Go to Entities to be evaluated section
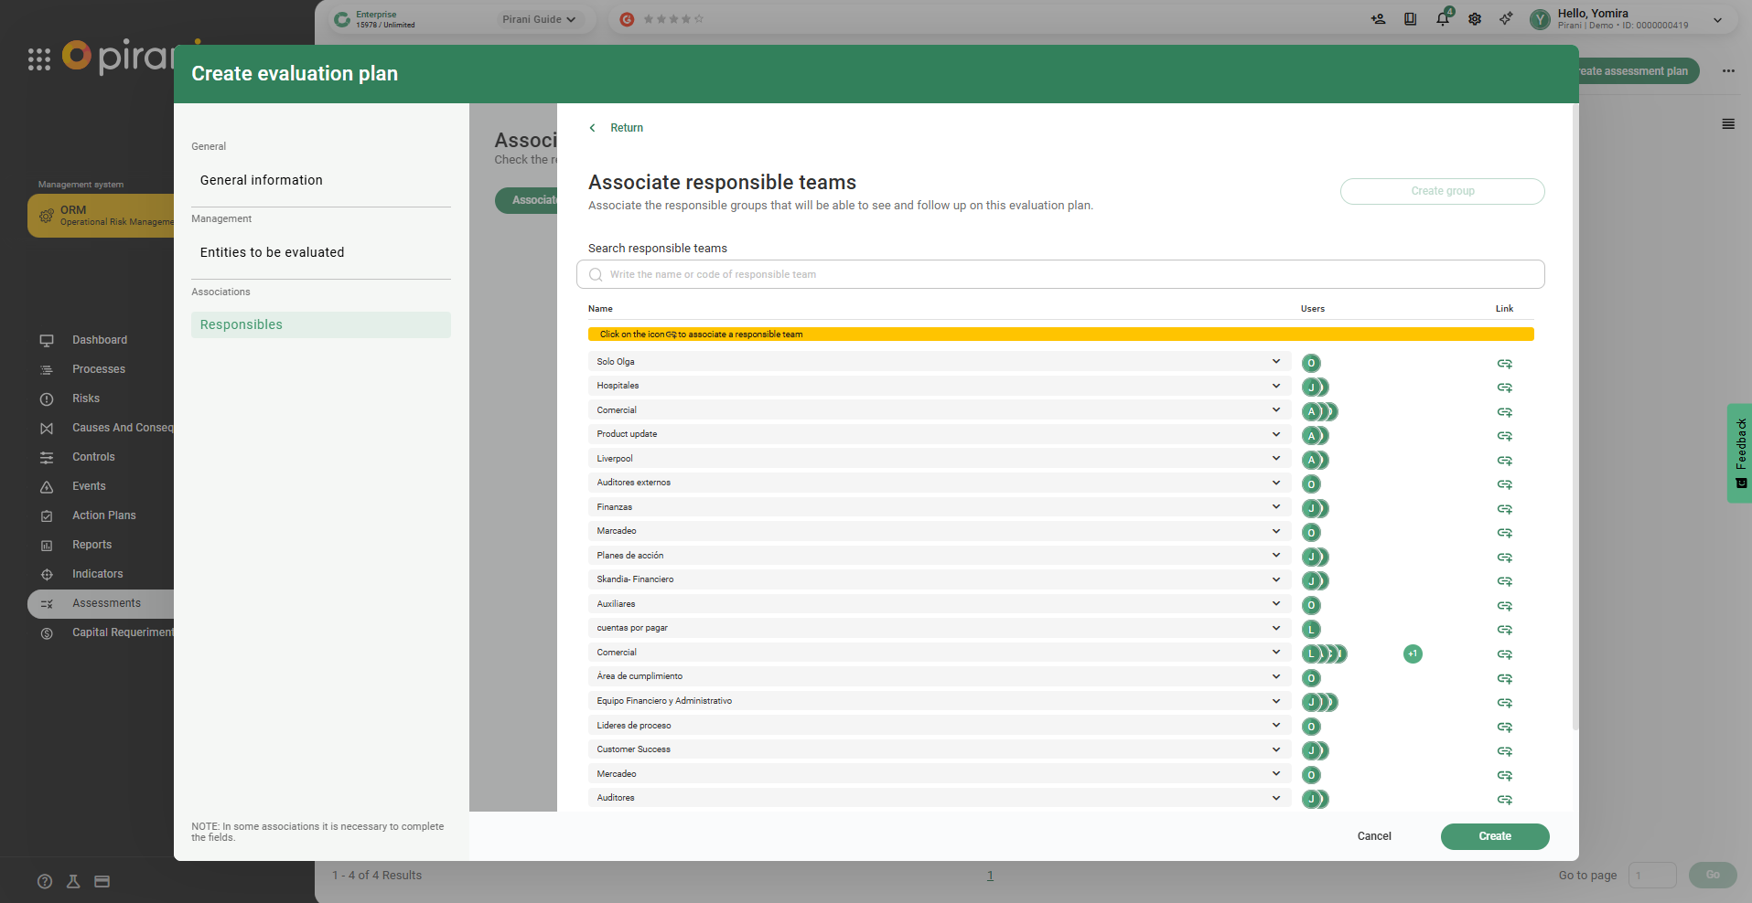 (x=273, y=252)
